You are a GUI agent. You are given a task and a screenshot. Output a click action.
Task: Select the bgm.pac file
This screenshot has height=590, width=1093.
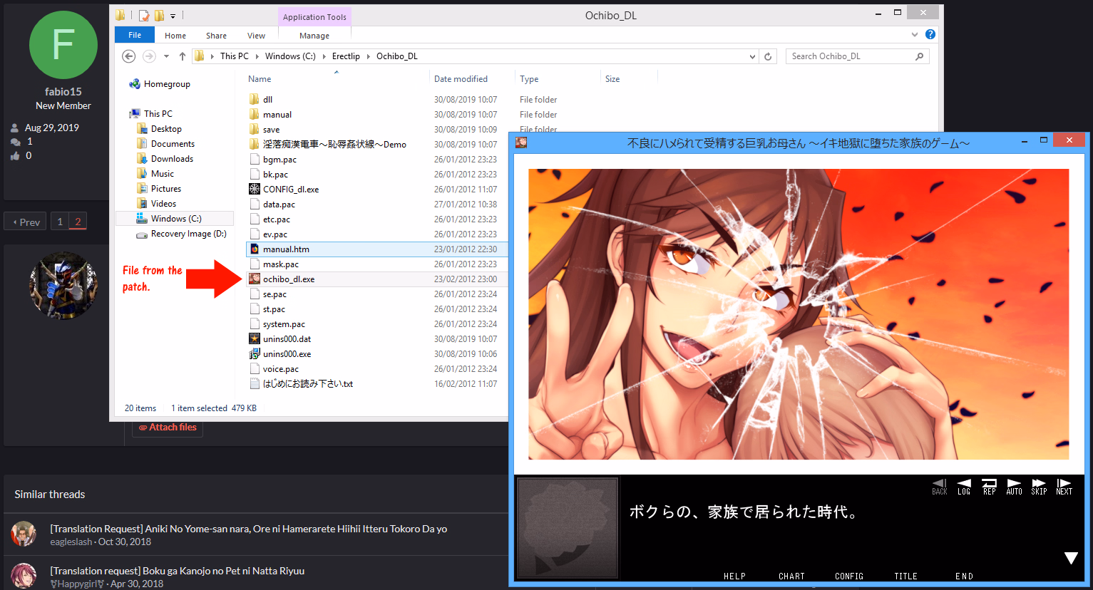[273, 160]
